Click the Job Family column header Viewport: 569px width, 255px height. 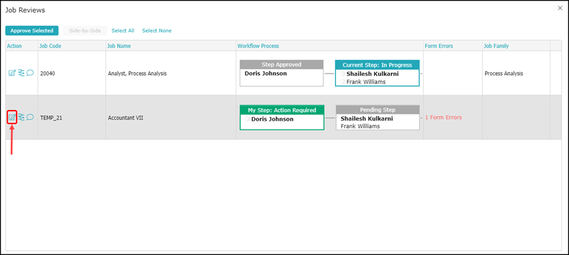pos(496,46)
